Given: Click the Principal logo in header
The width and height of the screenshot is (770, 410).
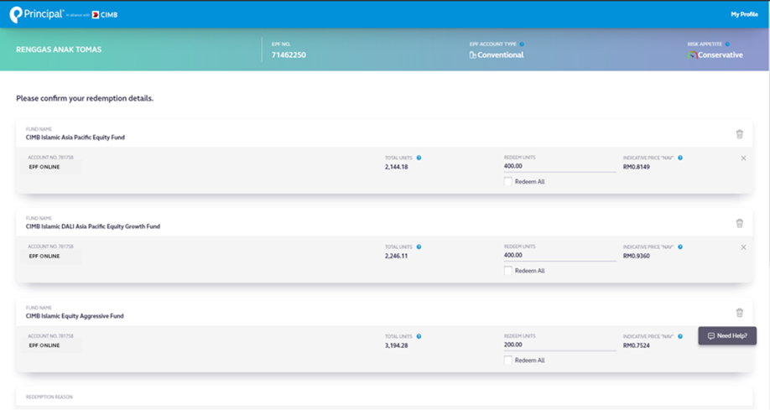Looking at the screenshot, I should pyautogui.click(x=36, y=15).
